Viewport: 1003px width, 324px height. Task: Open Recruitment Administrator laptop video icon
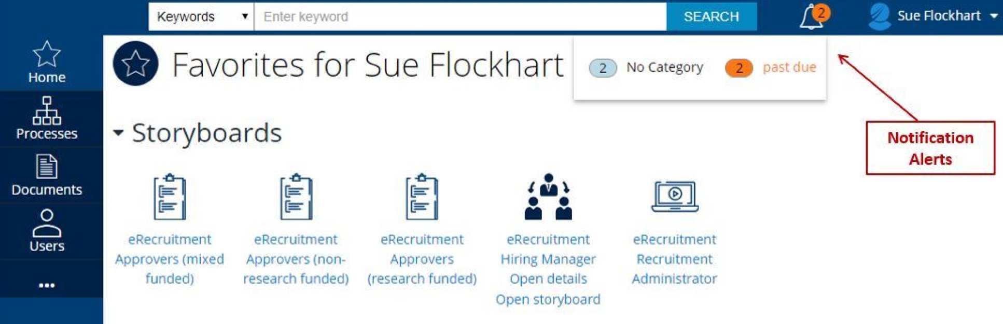point(674,196)
